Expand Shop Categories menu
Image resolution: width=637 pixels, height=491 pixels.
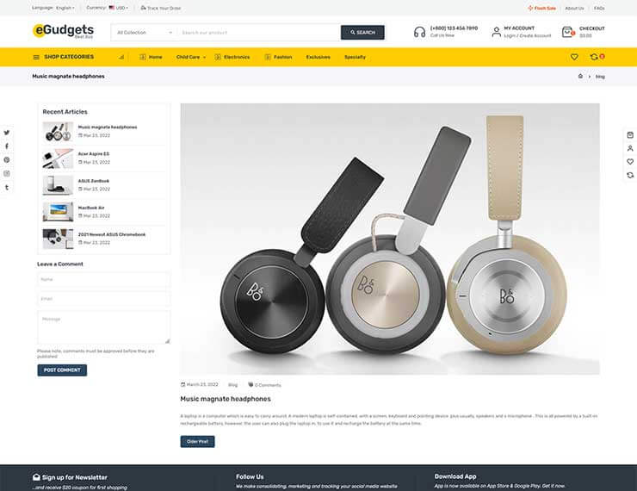pyautogui.click(x=69, y=57)
